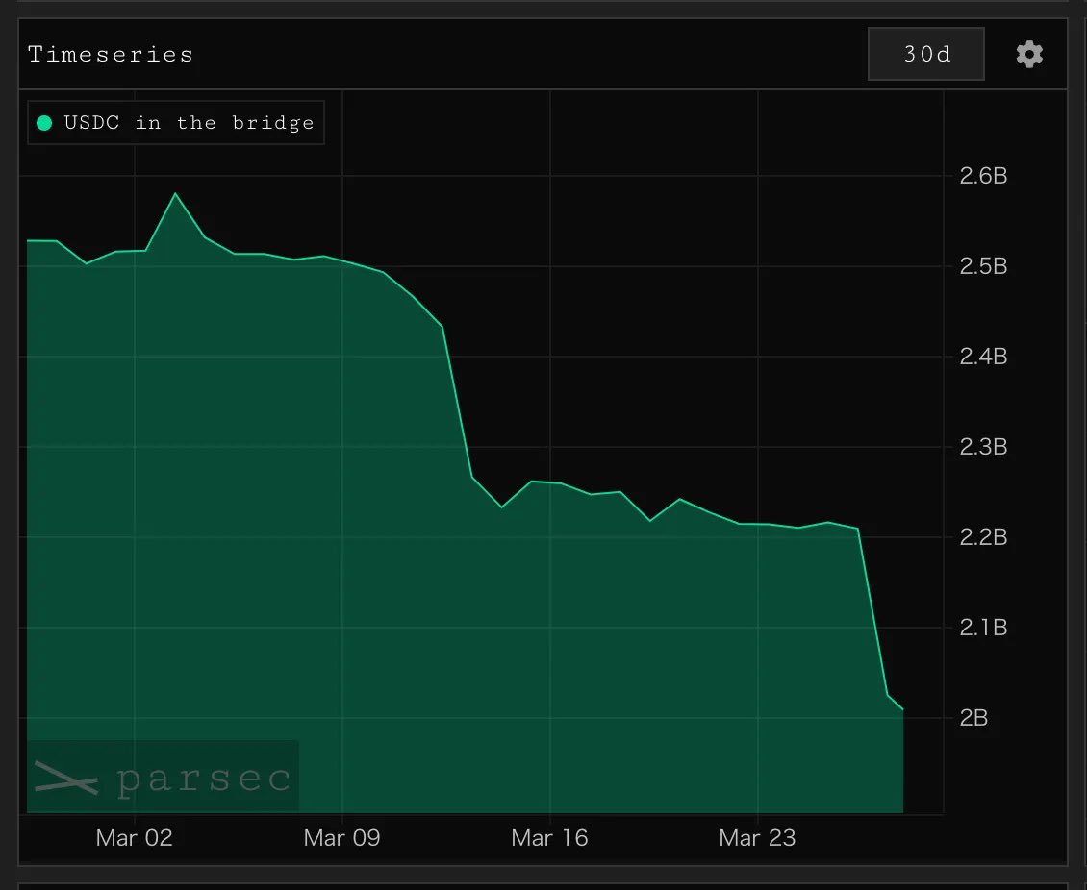The image size is (1087, 890).
Task: Click the 2B y-axis label
Action: click(973, 718)
